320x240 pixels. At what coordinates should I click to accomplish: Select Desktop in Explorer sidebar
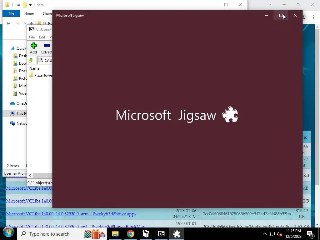[x=20, y=56]
